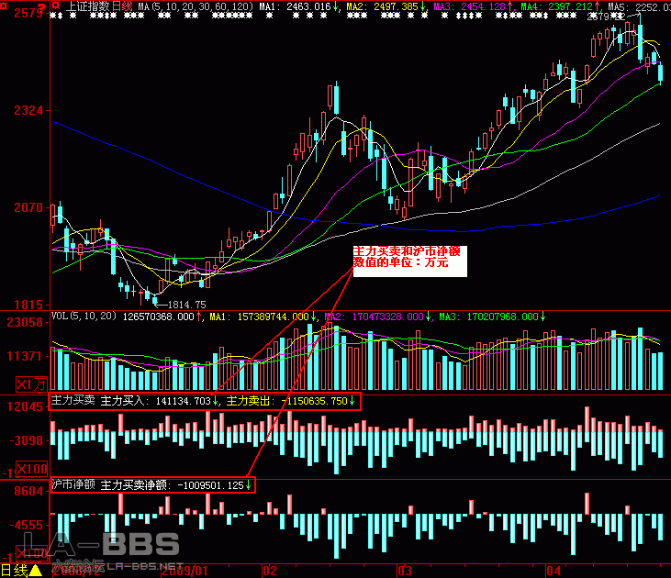The image size is (671, 578).
Task: Select the 日线 label in chart header
Action: [123, 6]
